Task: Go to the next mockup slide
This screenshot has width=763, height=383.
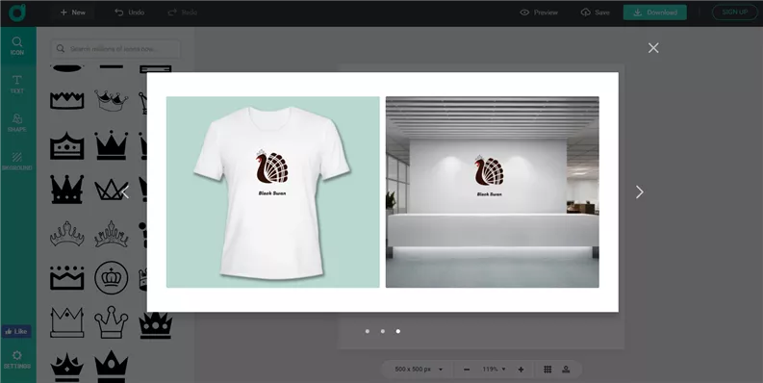Action: [640, 192]
